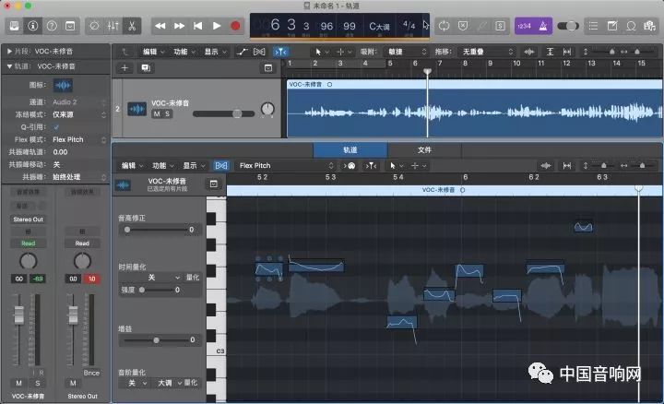Adjust the VOC track volume slider
This screenshot has width=664, height=404.
tap(223, 113)
